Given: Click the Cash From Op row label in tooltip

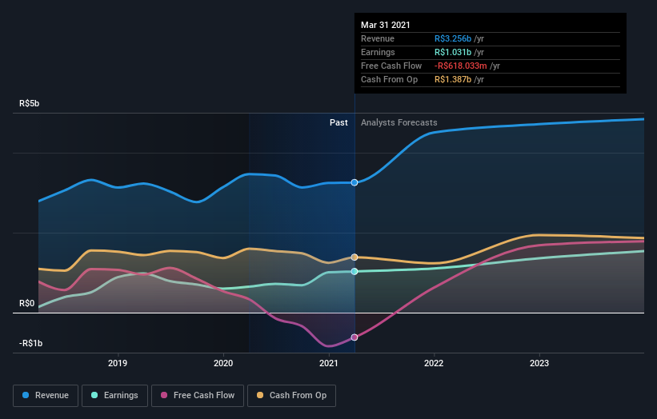Looking at the screenshot, I should click(x=389, y=79).
